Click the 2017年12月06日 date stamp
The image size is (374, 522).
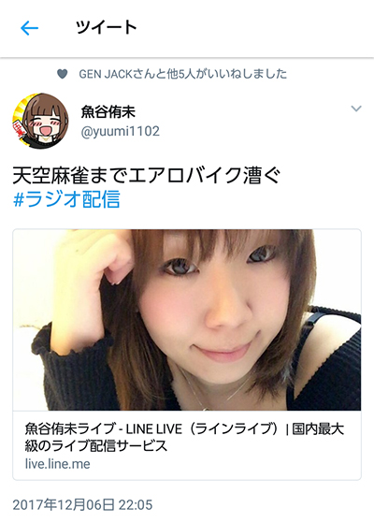coord(64,504)
